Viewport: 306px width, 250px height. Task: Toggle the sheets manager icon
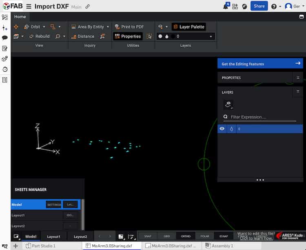pos(16,237)
